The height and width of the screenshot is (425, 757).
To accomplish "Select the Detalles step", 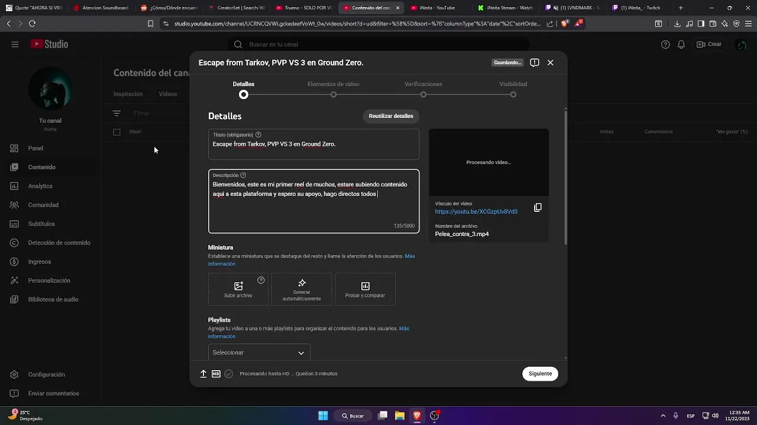I will pos(244,89).
